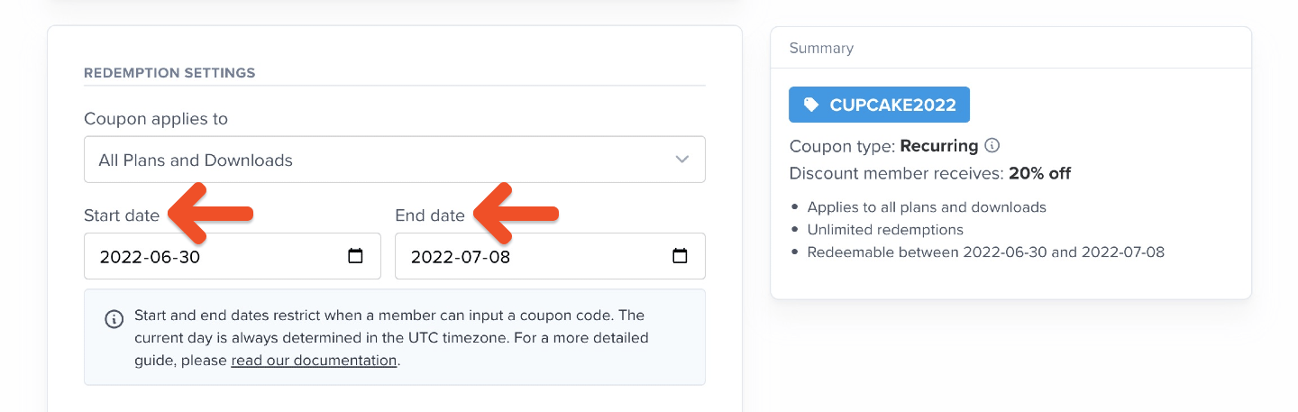
Task: Follow the read our documentation link
Action: click(314, 361)
